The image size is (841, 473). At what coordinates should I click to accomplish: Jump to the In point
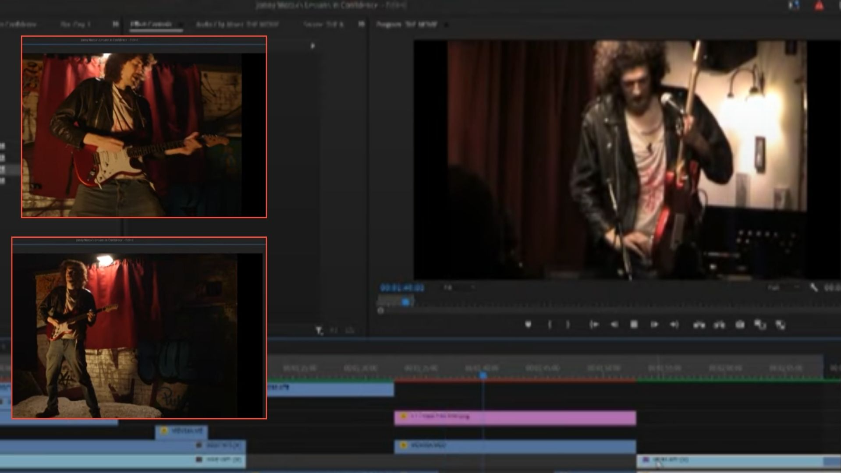594,325
